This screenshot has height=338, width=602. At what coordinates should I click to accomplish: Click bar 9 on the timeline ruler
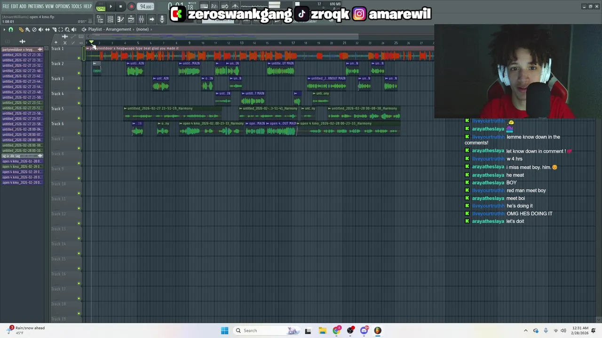190,43
